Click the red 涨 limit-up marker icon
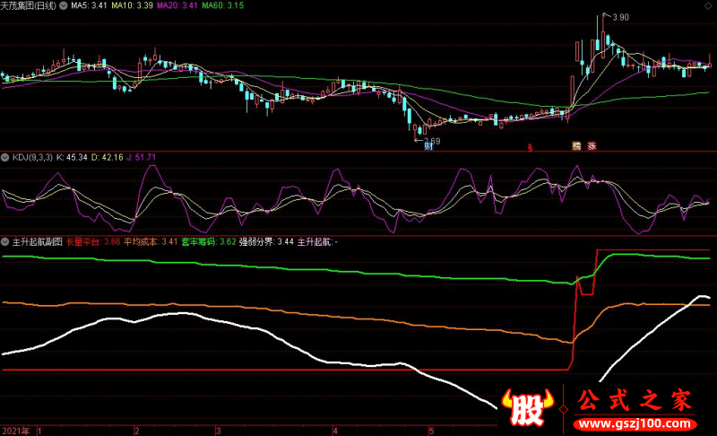The image size is (717, 436). [x=592, y=146]
